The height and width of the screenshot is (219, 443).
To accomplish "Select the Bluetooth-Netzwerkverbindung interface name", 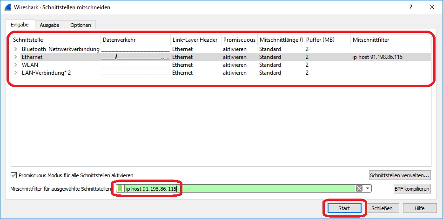I will (60, 49).
